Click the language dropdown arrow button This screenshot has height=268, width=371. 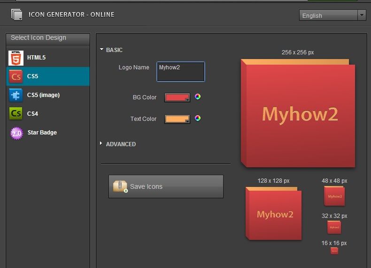coord(362,15)
